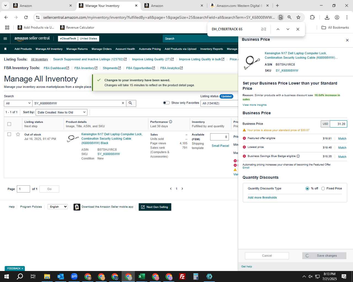Click the available quantity input field

(x=220, y=137)
